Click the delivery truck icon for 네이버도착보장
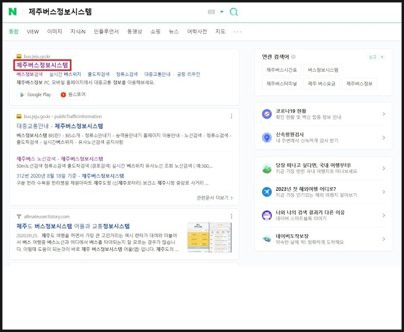404x332 pixels. [267, 239]
